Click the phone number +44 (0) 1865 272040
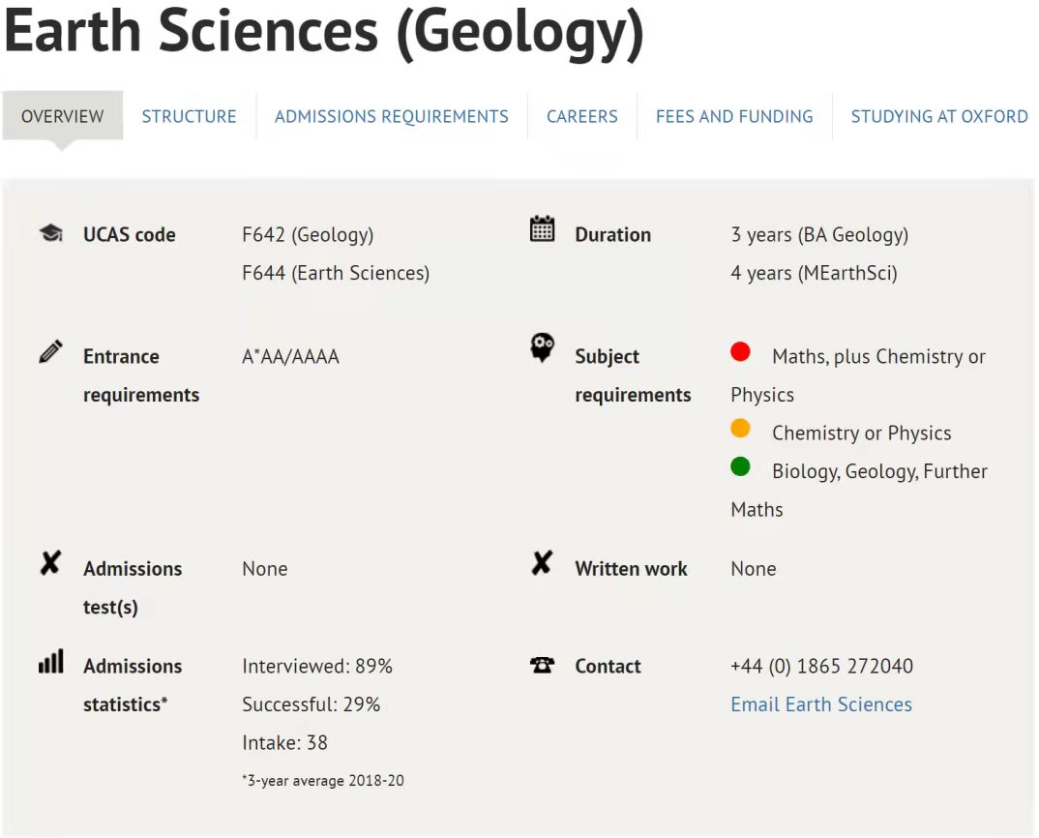The width and height of the screenshot is (1039, 838). (821, 666)
